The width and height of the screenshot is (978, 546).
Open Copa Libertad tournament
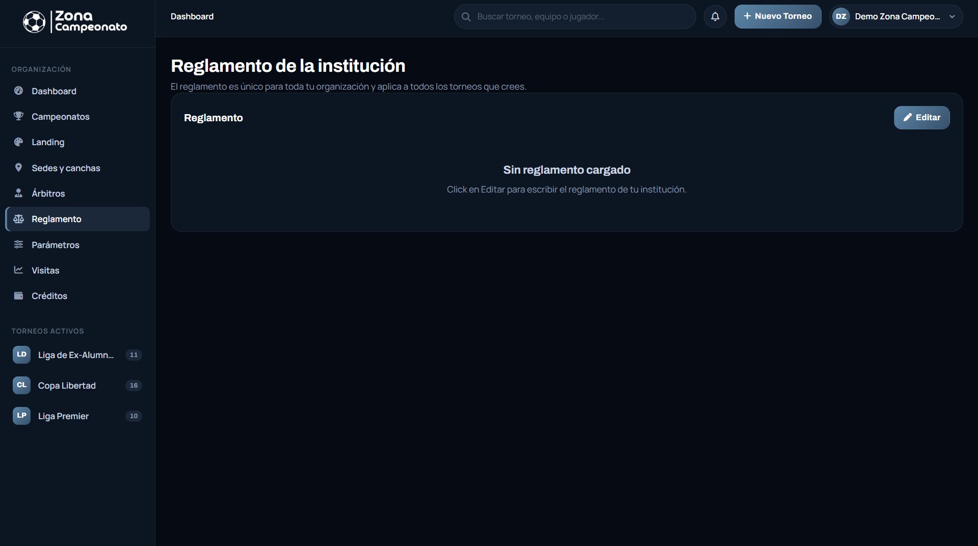(x=77, y=385)
